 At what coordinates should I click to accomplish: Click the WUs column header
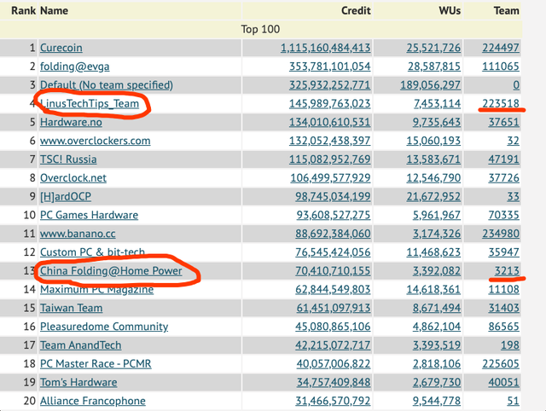pos(450,11)
